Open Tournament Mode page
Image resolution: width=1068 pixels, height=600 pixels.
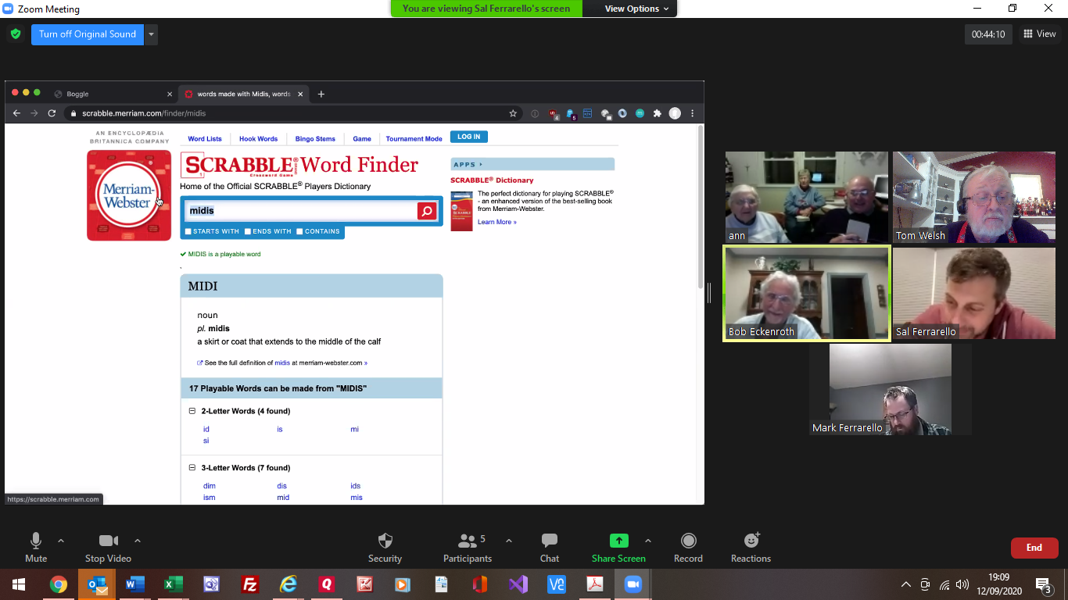pos(414,139)
